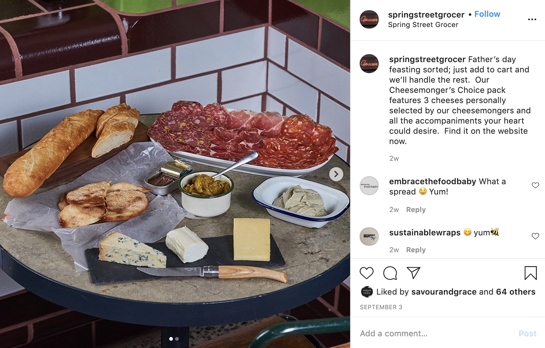
Task: Go to next photo with carousel arrow
Action: 336,174
